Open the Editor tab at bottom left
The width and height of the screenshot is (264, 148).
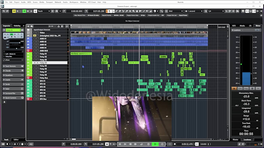point(16,139)
